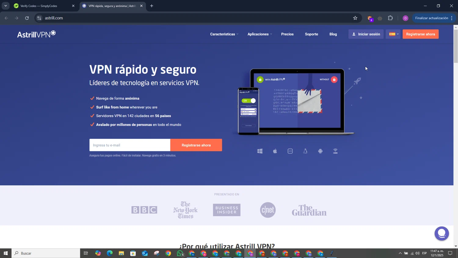Expand the Características menu
The height and width of the screenshot is (258, 458).
point(224,34)
